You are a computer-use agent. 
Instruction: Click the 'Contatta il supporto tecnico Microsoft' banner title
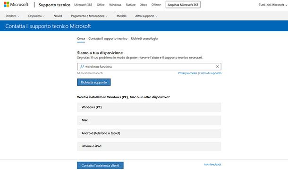[48, 26]
